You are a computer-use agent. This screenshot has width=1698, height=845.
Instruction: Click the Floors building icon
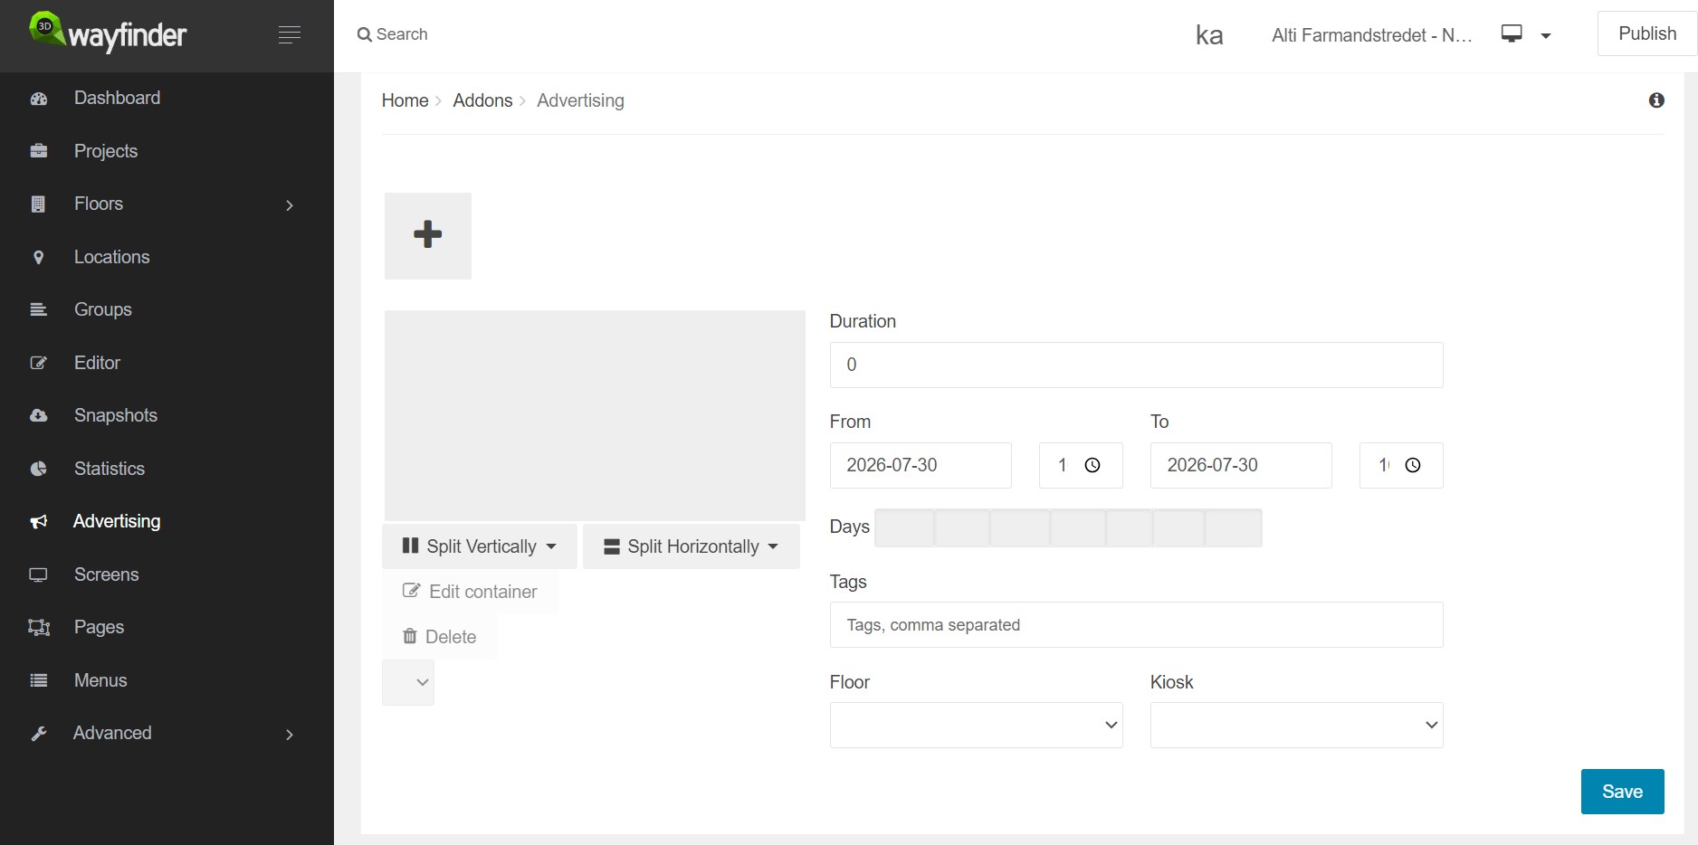(38, 204)
